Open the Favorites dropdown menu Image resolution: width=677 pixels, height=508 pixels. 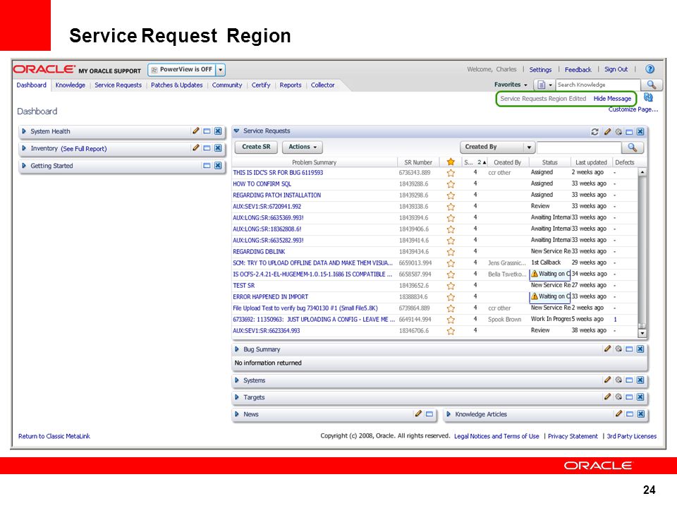pos(511,85)
